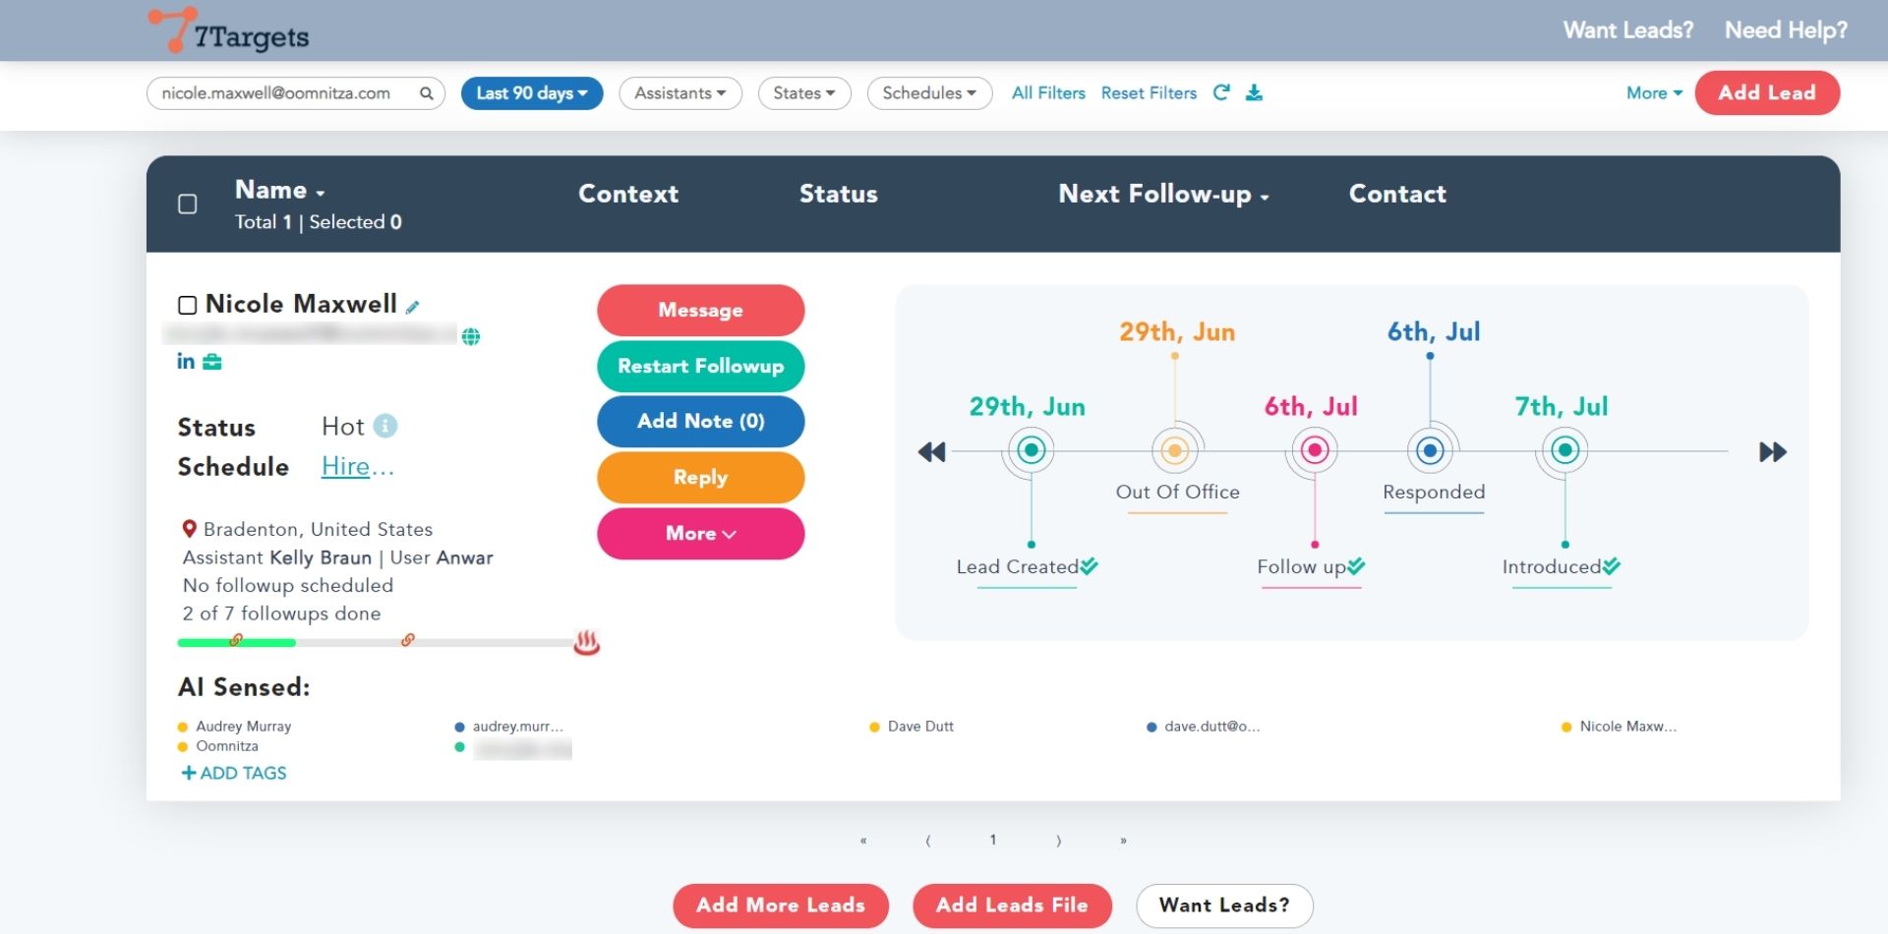Click the search magnifier icon in the email field

click(x=427, y=93)
